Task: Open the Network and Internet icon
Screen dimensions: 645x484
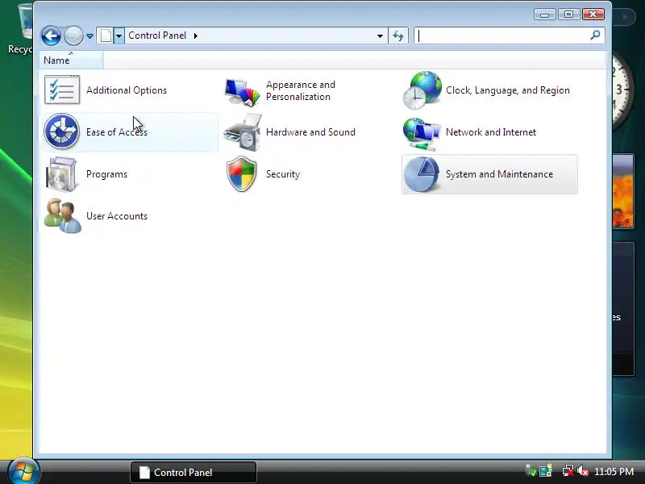Action: (422, 133)
